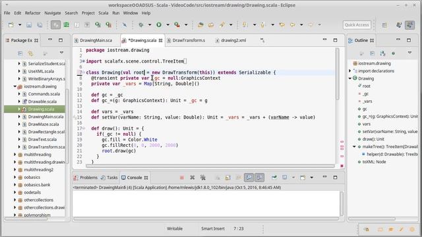The width and height of the screenshot is (422, 237).
Task: Click the Open Type toolbar icon
Action: [x=200, y=25]
